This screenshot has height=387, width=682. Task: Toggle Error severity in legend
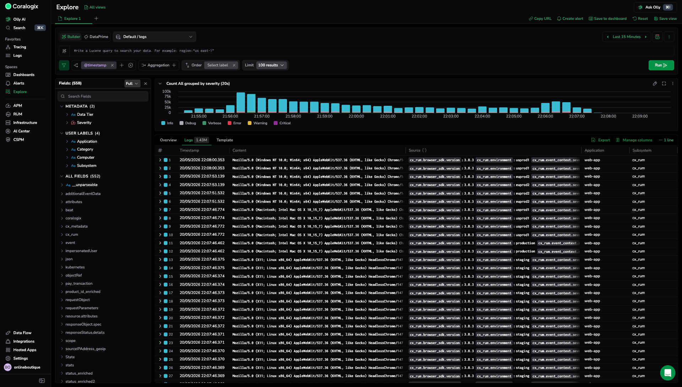[234, 123]
